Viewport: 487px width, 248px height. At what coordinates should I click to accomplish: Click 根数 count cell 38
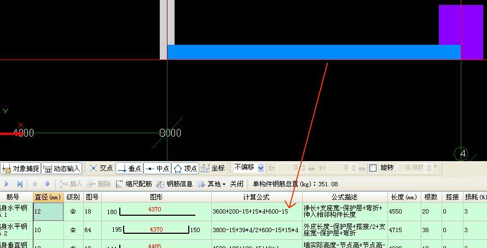(x=431, y=230)
